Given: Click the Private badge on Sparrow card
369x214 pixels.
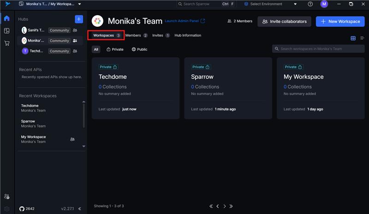Looking at the screenshot, I should tap(201, 67).
